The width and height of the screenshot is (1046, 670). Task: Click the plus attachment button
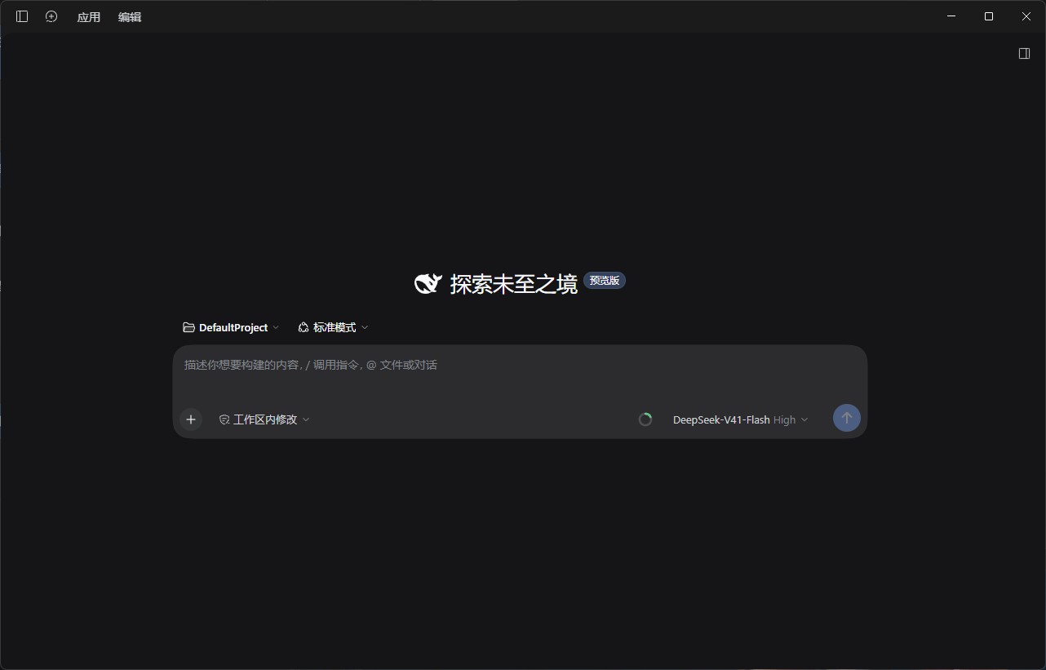point(191,419)
